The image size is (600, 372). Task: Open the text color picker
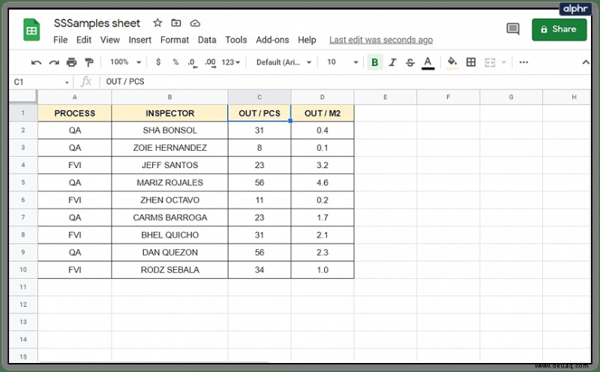[x=427, y=63]
